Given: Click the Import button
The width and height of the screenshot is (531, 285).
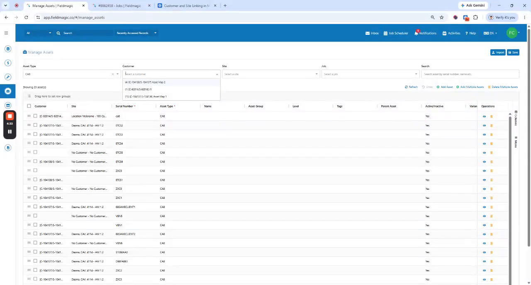Looking at the screenshot, I should (x=498, y=52).
